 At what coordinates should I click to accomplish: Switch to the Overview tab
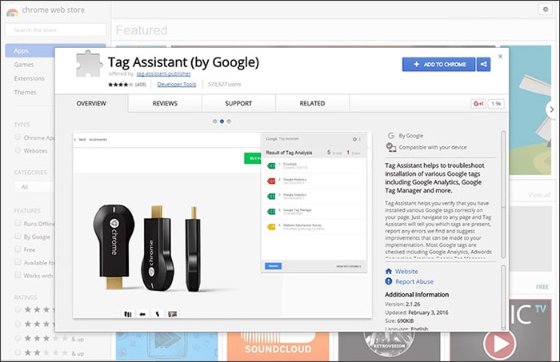click(x=91, y=103)
